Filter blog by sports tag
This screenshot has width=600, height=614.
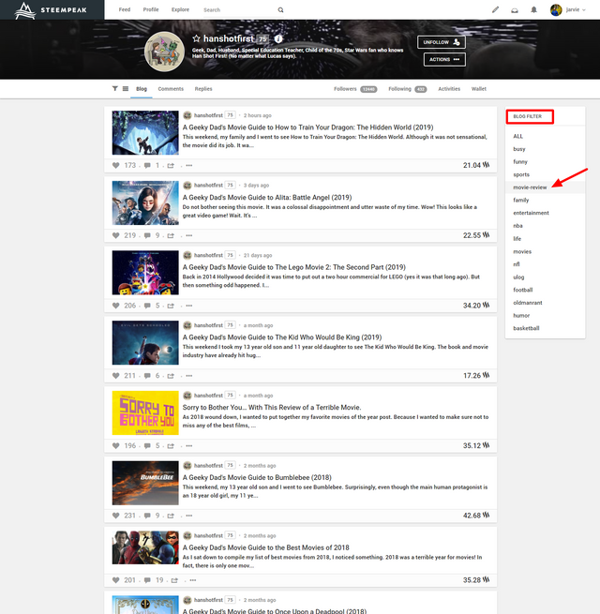click(x=521, y=174)
